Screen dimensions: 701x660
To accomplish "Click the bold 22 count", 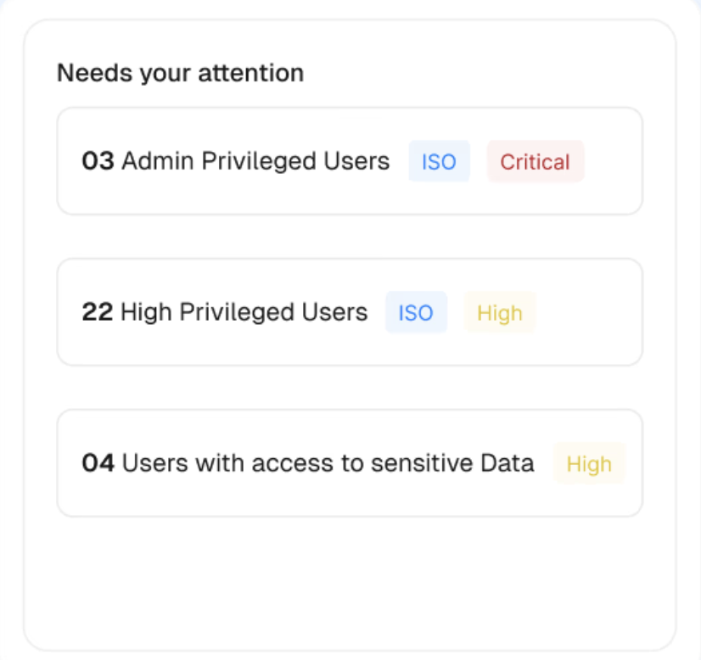I will pos(98,312).
